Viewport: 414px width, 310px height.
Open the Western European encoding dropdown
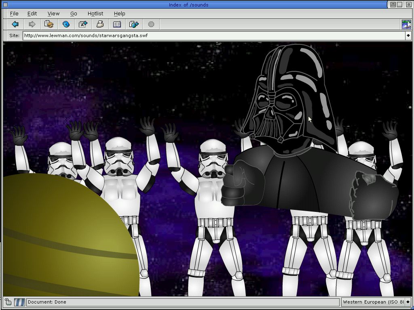408,302
